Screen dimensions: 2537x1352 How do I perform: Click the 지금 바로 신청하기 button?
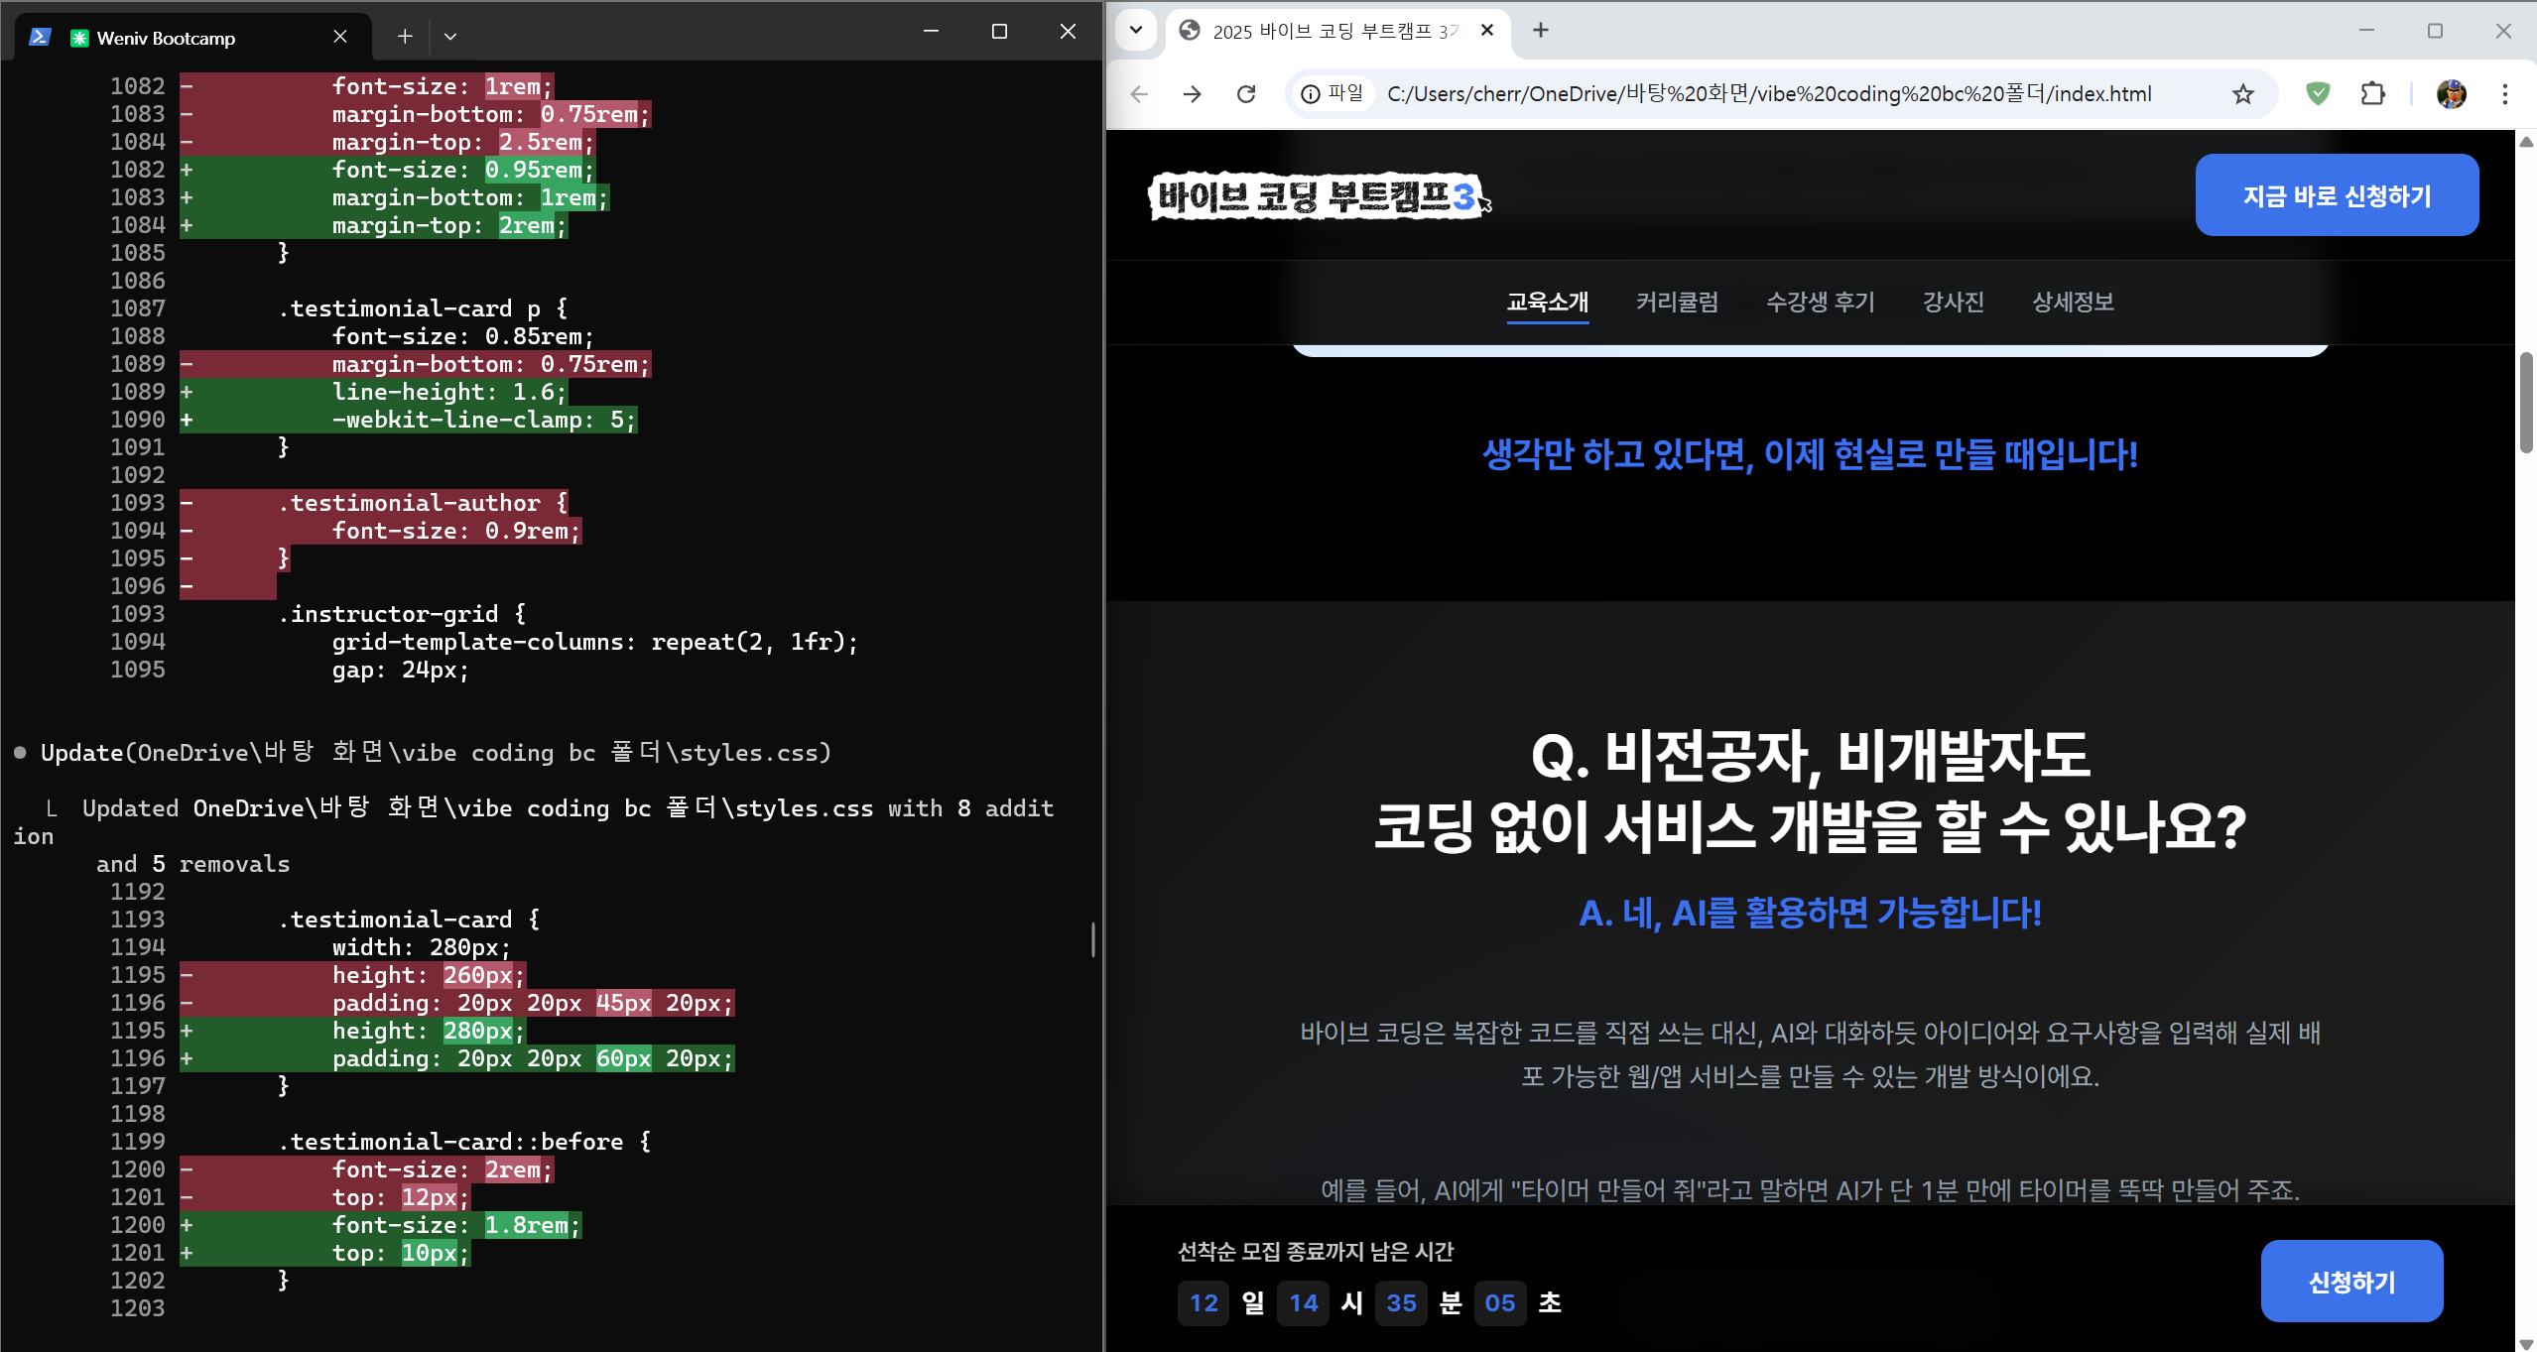[x=2336, y=194]
